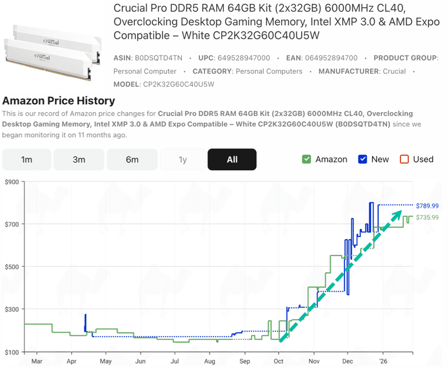The height and width of the screenshot is (368, 448).
Task: Switch chart to 3m range
Action: (x=79, y=160)
